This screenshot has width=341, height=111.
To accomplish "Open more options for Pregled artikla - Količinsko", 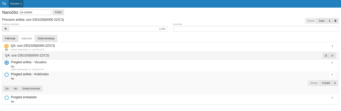I will pos(332,75).
